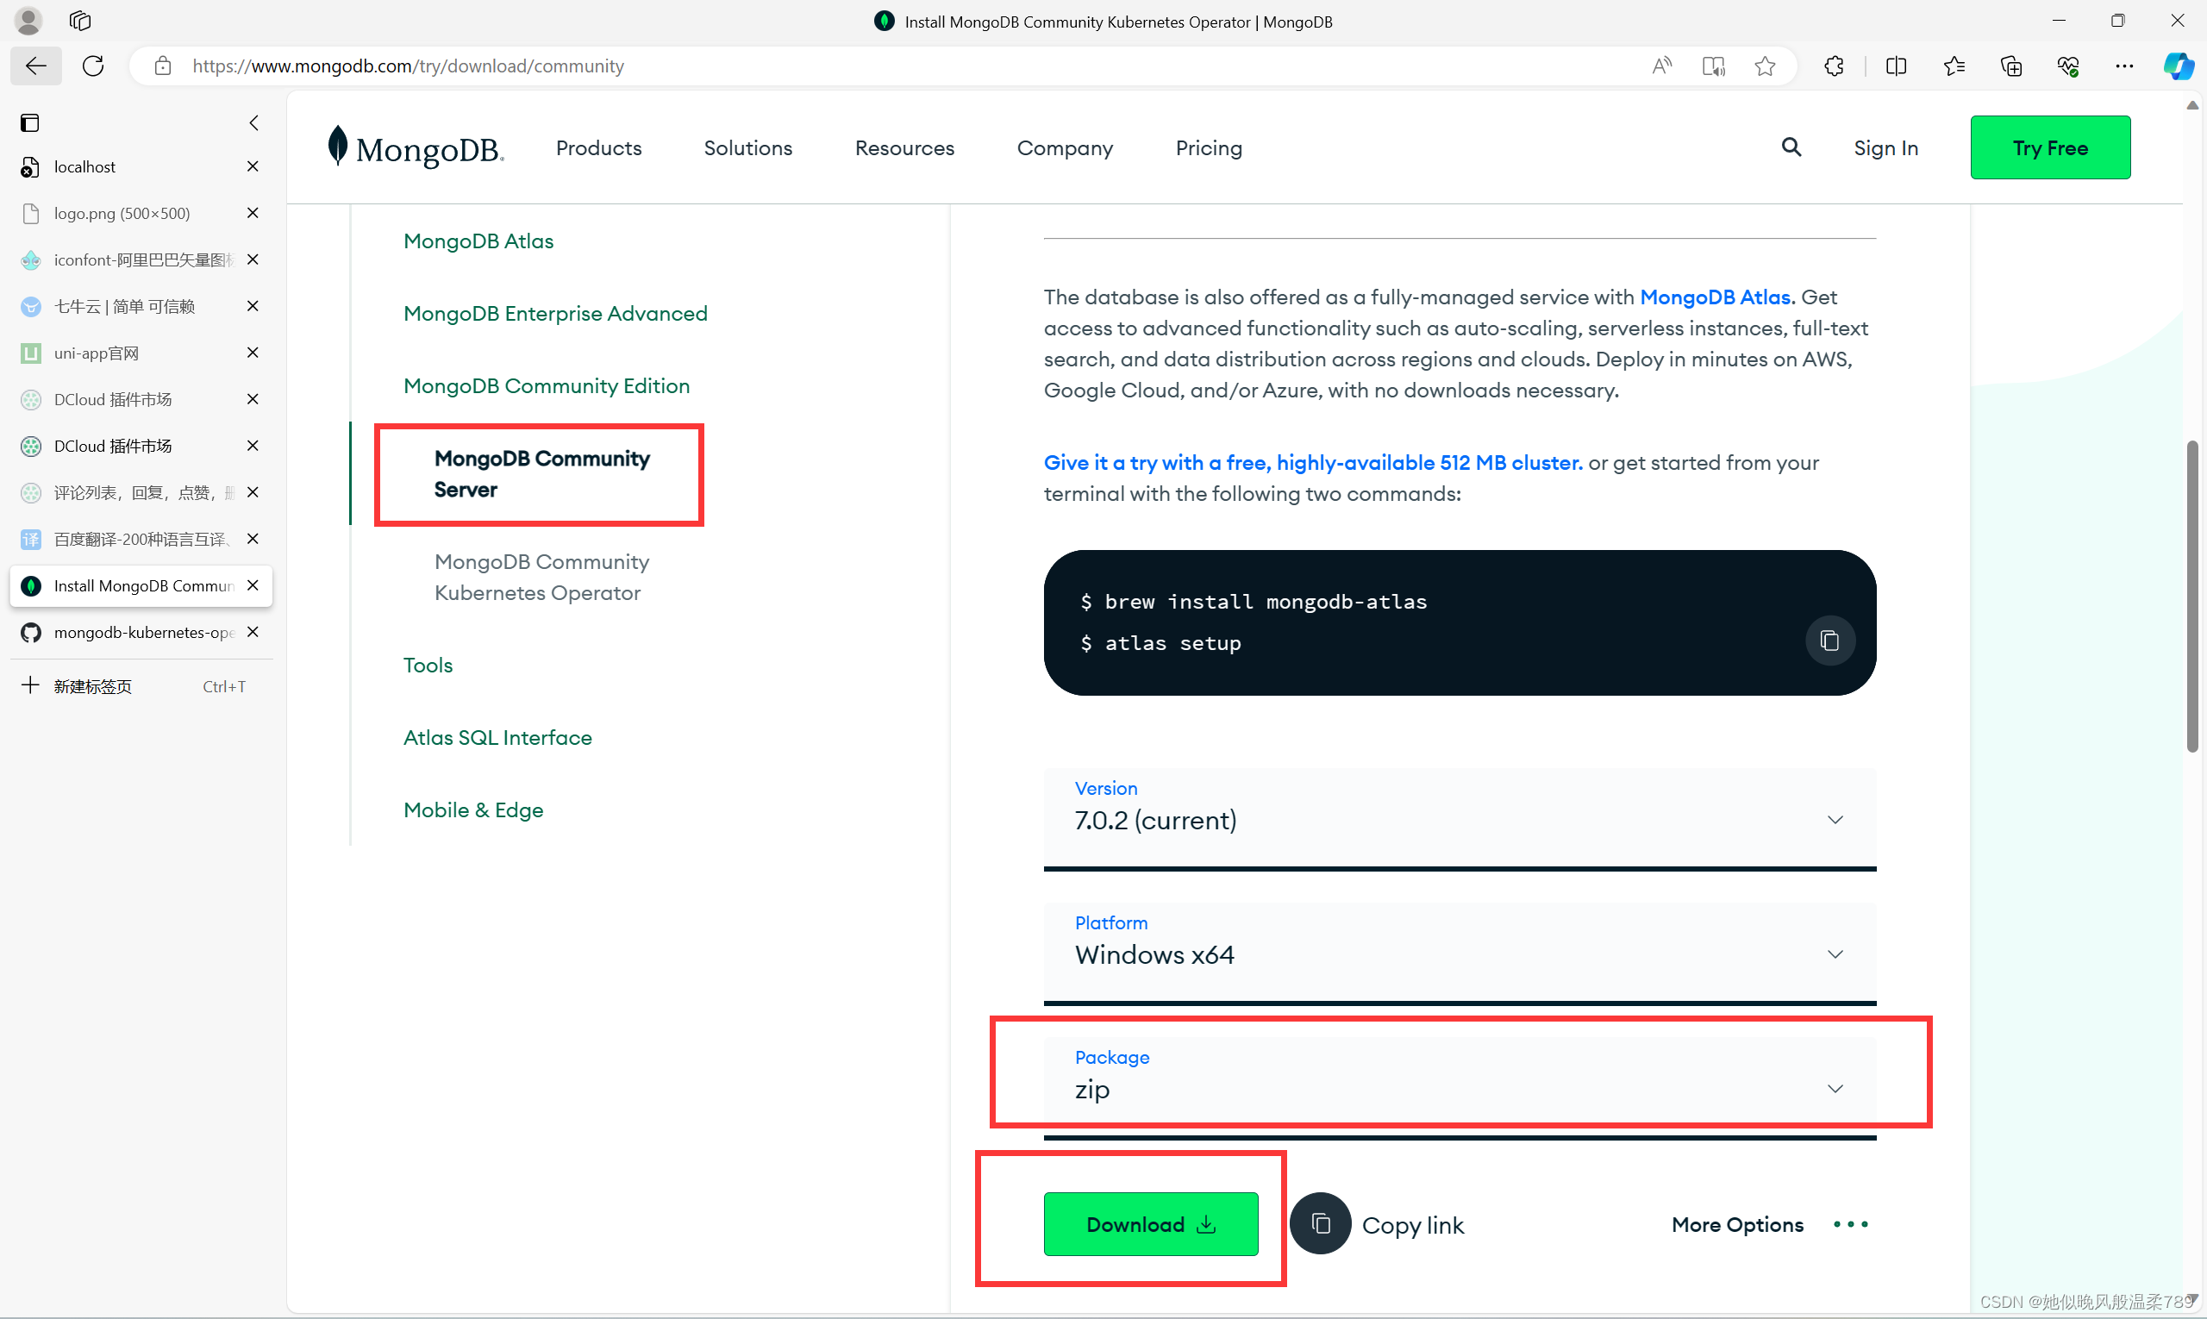
Task: Close the uni-app官网 tab
Action: click(253, 352)
